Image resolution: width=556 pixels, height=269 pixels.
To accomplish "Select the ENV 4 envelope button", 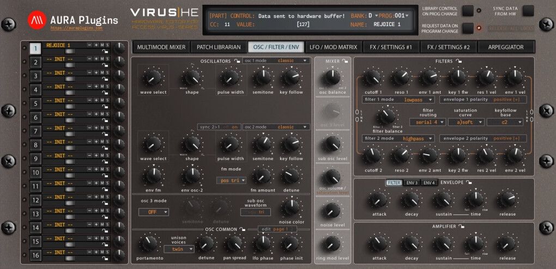I will [x=430, y=183].
